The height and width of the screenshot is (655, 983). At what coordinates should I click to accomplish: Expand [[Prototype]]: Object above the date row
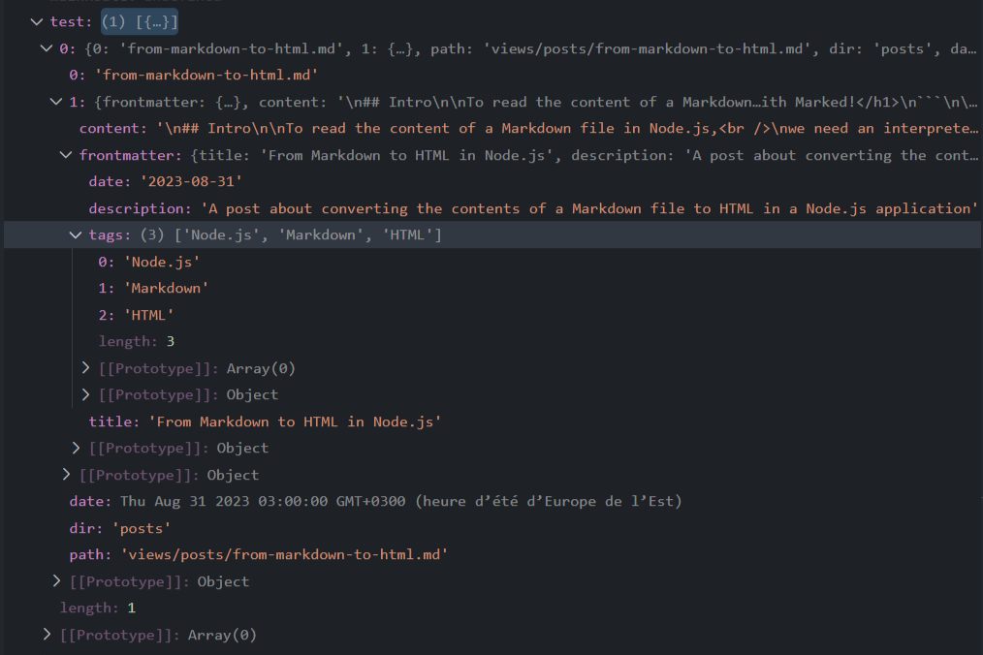(67, 475)
